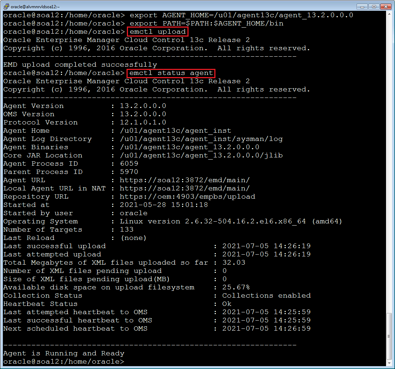Minimize the PuTTY terminal window
The height and width of the screenshot is (369, 395).
[363, 6]
